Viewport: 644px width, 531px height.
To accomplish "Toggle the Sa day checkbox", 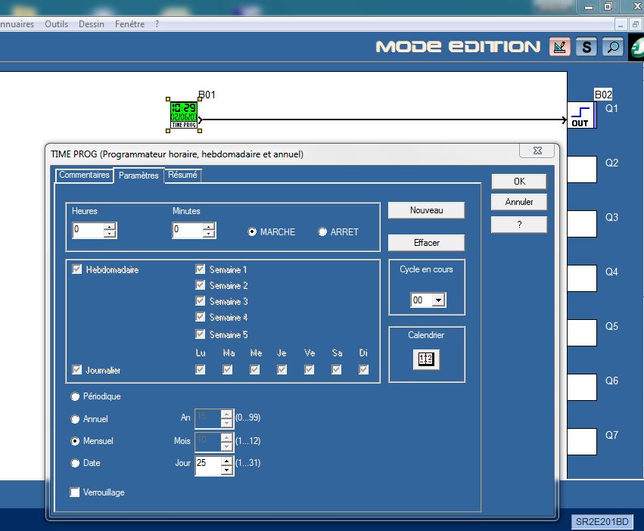I will point(336,370).
